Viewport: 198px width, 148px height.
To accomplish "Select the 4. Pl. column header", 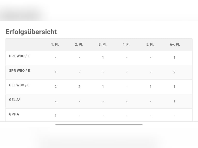I will [126, 45].
